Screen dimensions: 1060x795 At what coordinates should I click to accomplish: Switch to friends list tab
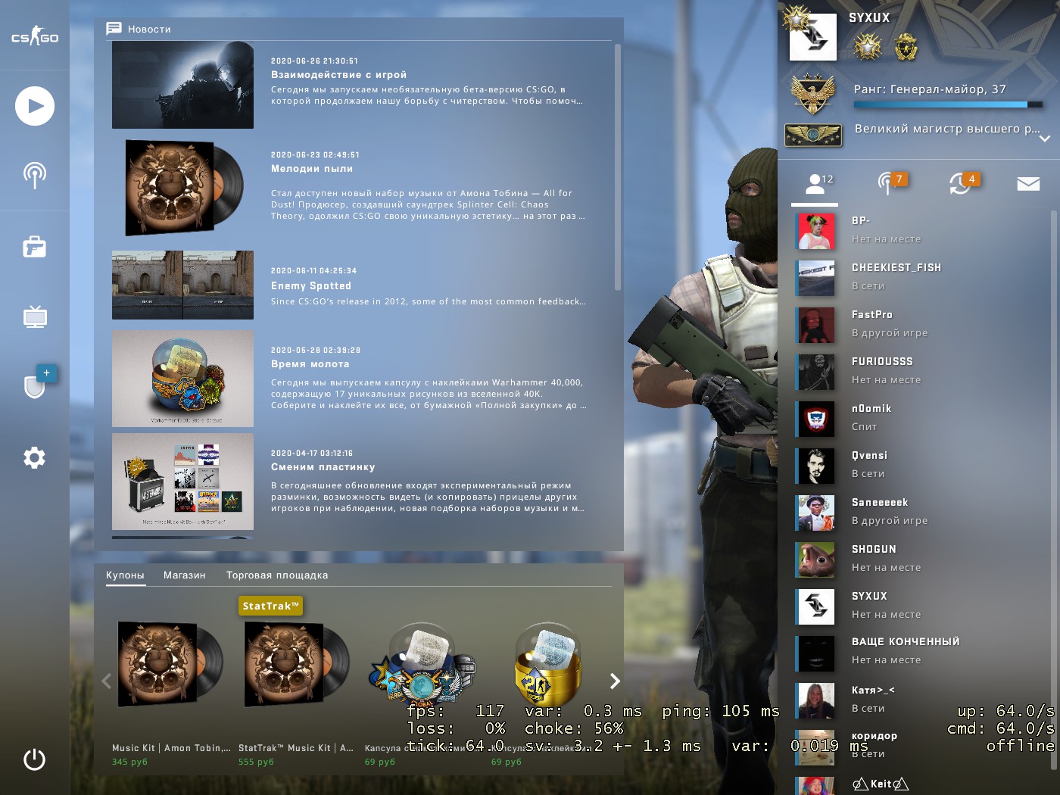[815, 184]
